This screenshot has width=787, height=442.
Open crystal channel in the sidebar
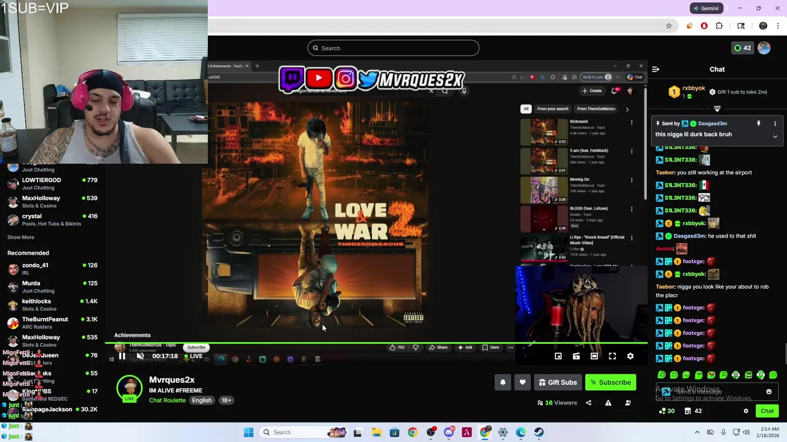pos(52,220)
